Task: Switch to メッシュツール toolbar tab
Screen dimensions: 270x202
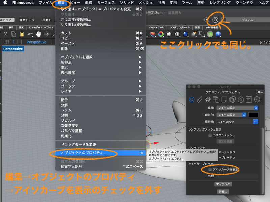Action: click(156, 27)
